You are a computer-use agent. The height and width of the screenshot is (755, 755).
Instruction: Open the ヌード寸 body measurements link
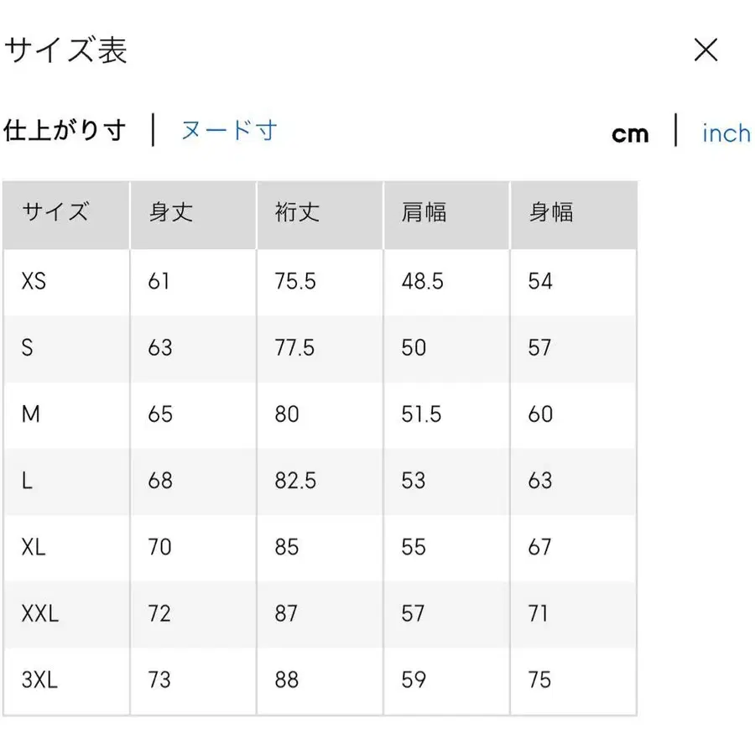click(227, 131)
